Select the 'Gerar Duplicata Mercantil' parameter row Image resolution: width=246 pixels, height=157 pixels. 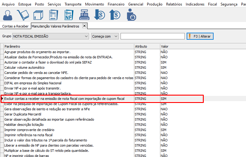pyautogui.click(x=24, y=114)
